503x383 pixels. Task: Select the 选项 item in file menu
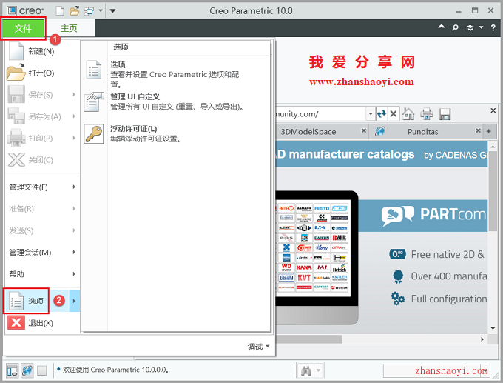tap(27, 301)
